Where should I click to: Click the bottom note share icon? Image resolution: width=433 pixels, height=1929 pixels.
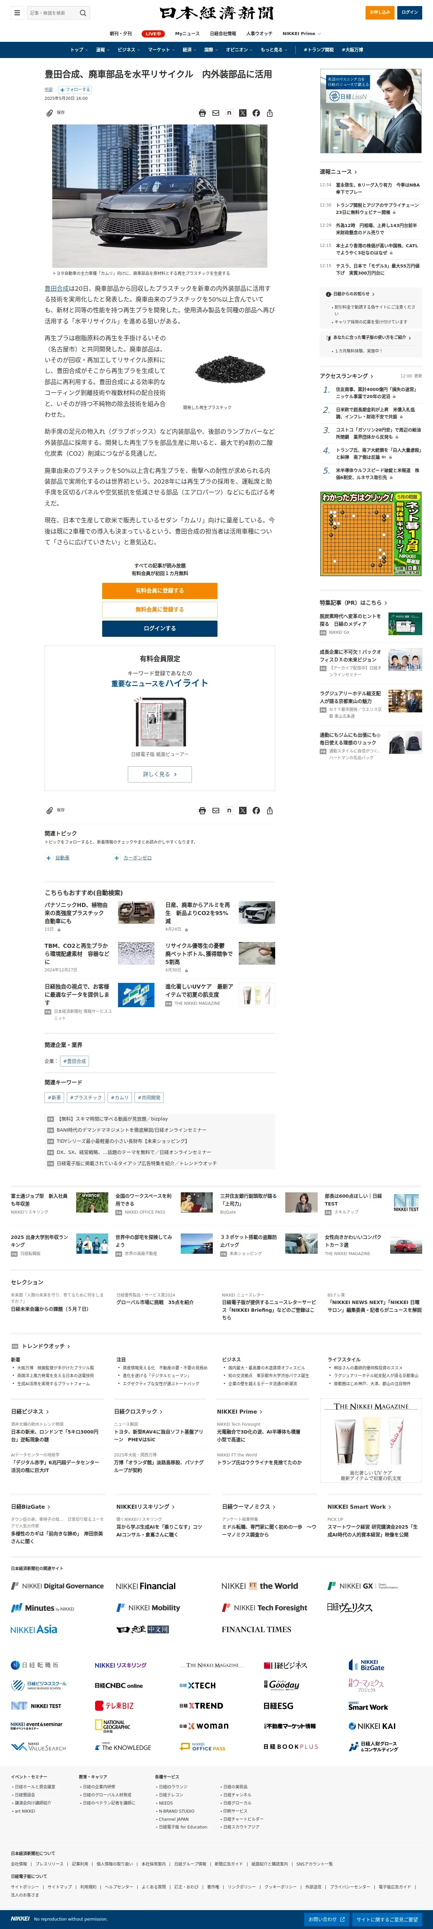click(x=229, y=810)
